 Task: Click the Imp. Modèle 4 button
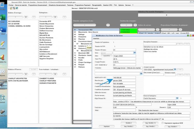[x=172, y=126]
